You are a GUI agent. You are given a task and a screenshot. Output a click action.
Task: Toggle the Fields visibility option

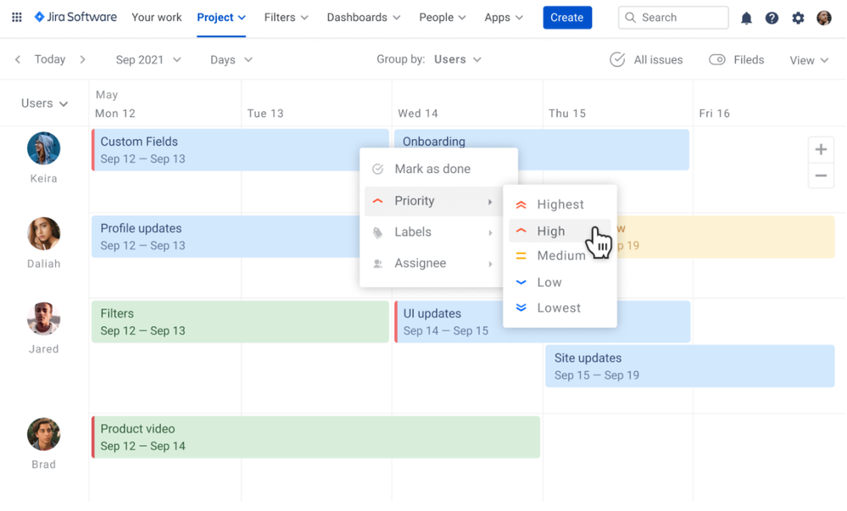coord(736,59)
